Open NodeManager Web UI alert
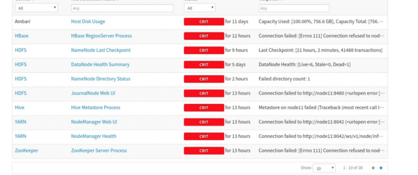The image size is (418, 175). click(94, 122)
